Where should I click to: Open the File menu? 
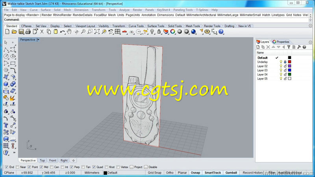pos(6,10)
